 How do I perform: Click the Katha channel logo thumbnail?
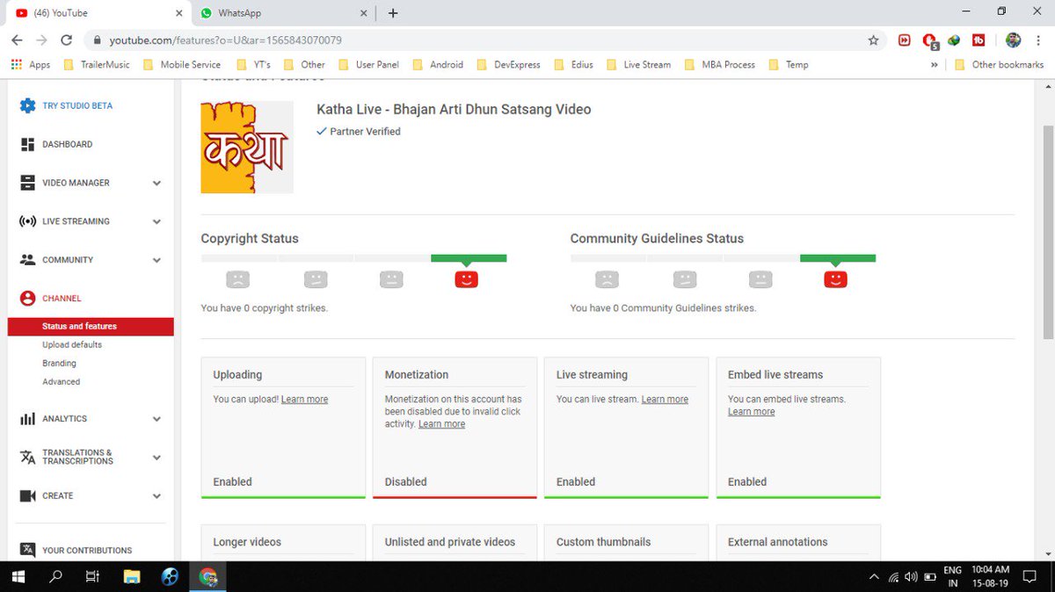point(247,148)
